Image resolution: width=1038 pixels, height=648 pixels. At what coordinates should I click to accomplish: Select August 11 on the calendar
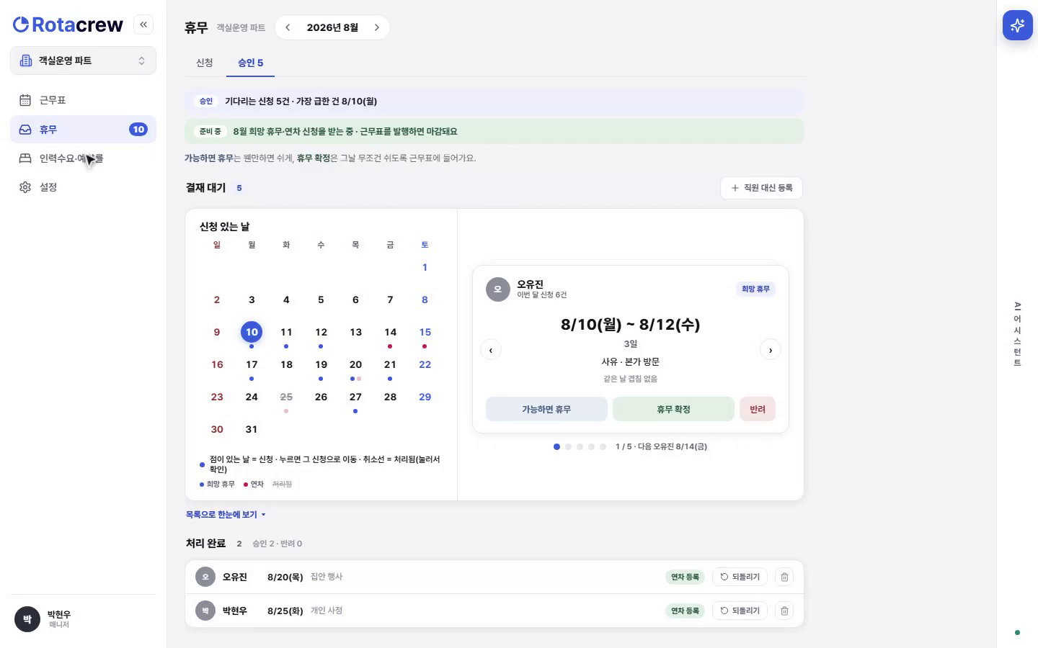286,332
